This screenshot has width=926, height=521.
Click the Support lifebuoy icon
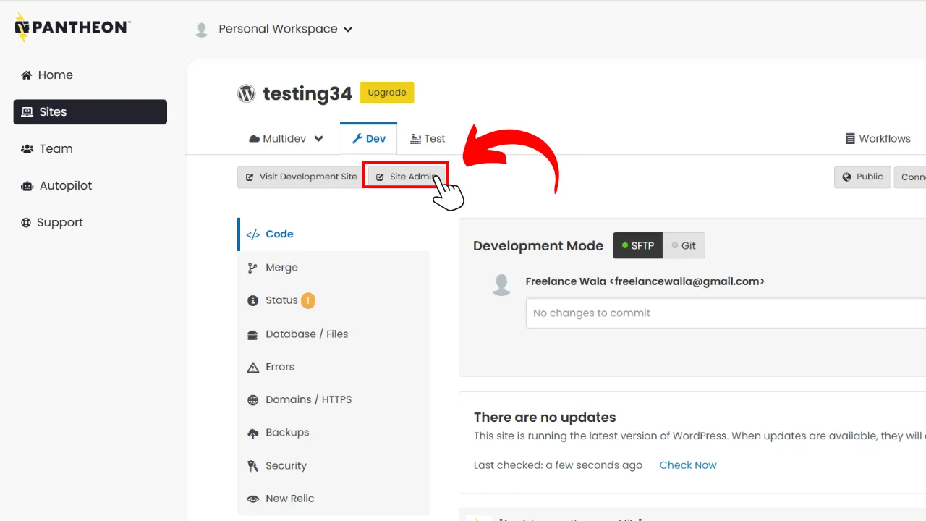click(27, 223)
